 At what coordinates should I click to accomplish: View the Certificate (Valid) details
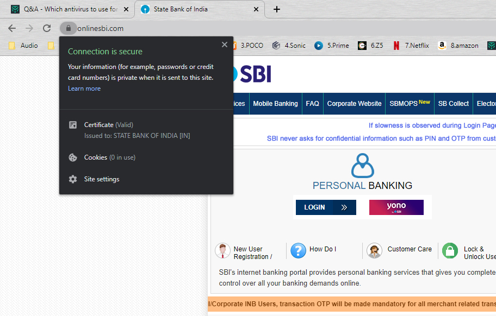coord(146,130)
